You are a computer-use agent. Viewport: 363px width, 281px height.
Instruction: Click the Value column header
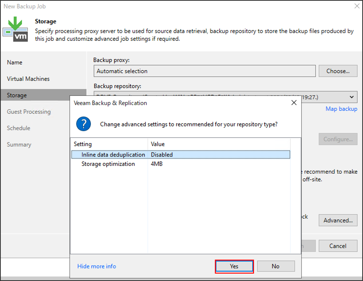pyautogui.click(x=158, y=144)
